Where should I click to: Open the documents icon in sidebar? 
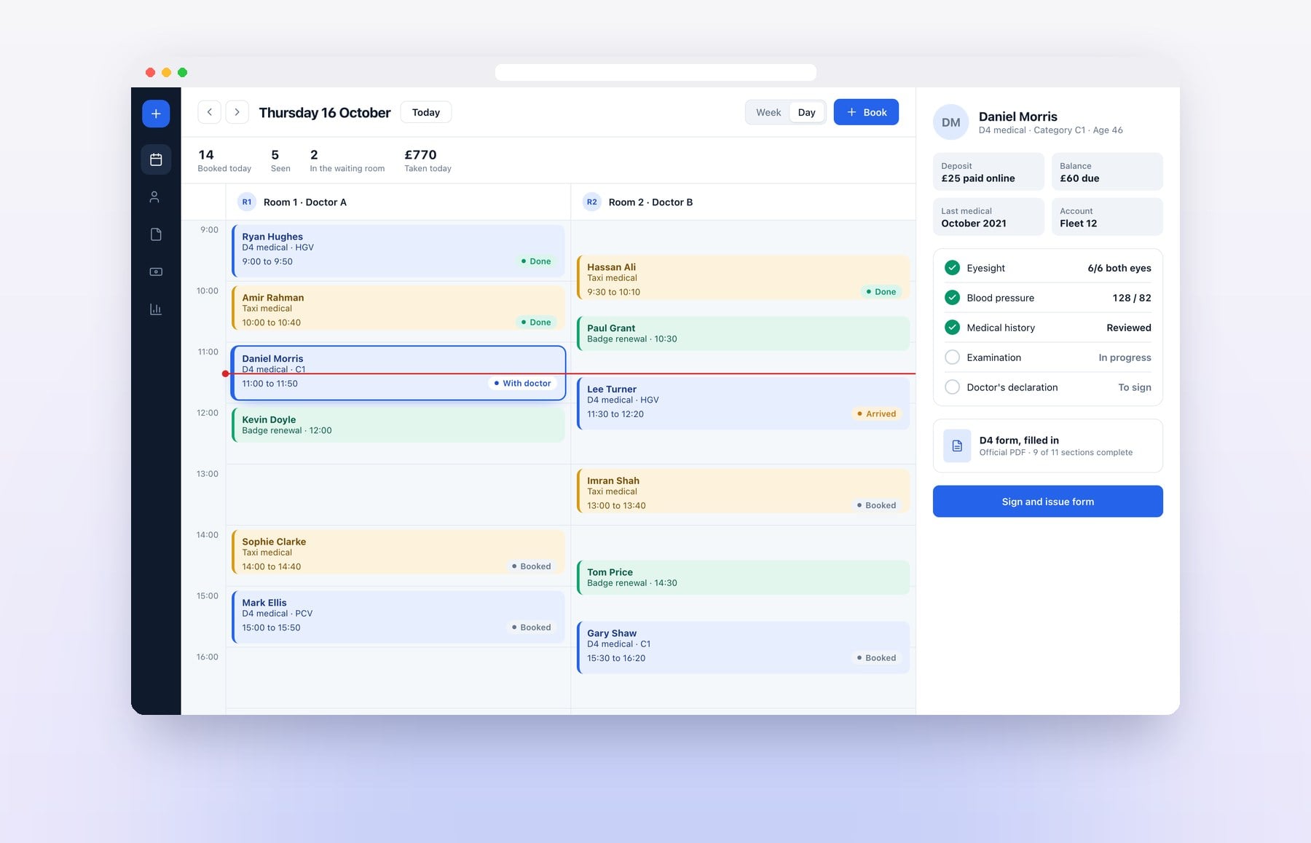coord(156,234)
